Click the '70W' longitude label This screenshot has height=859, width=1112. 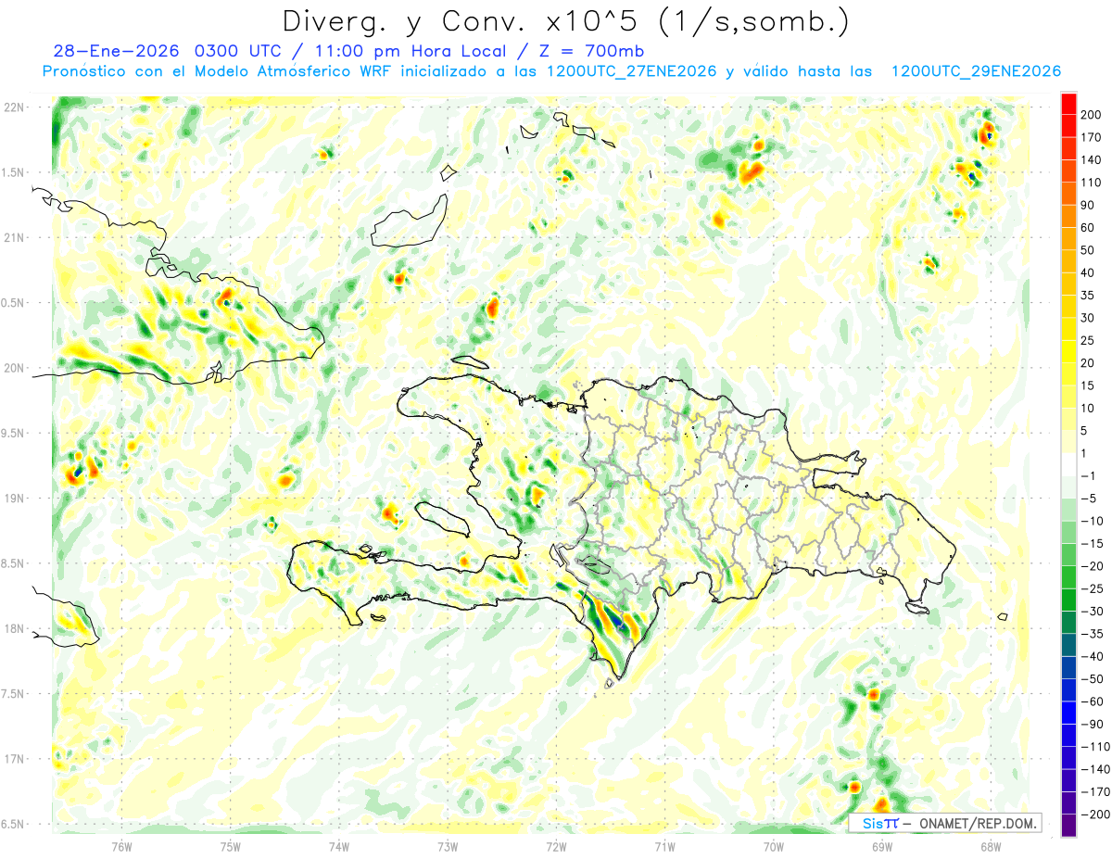tap(773, 845)
